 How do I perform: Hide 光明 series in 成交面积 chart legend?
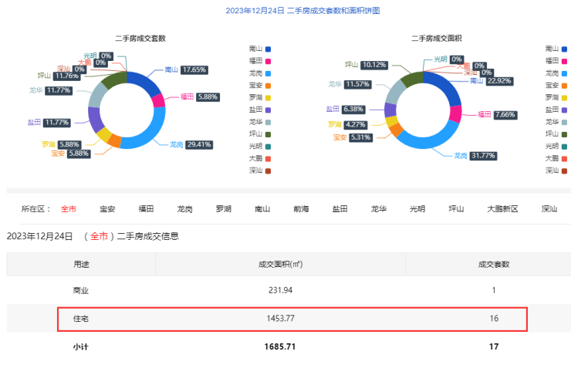coord(556,146)
